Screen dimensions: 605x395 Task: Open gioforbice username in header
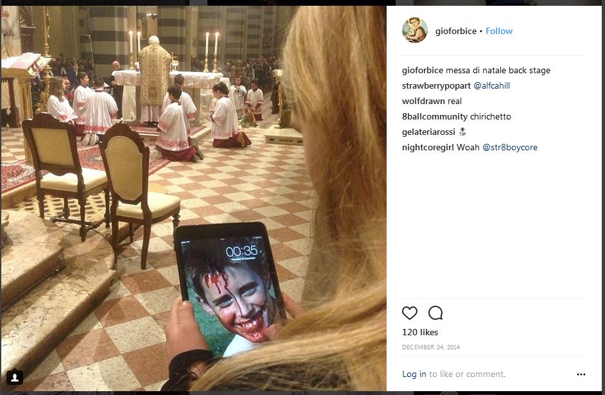[x=456, y=31]
